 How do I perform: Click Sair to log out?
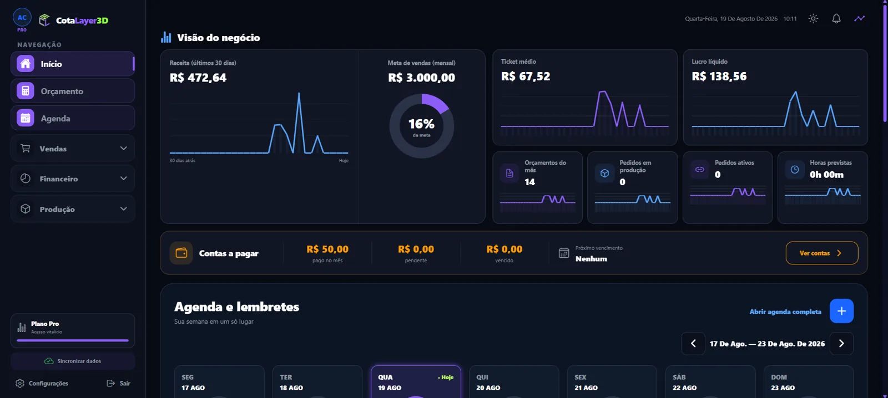point(118,383)
